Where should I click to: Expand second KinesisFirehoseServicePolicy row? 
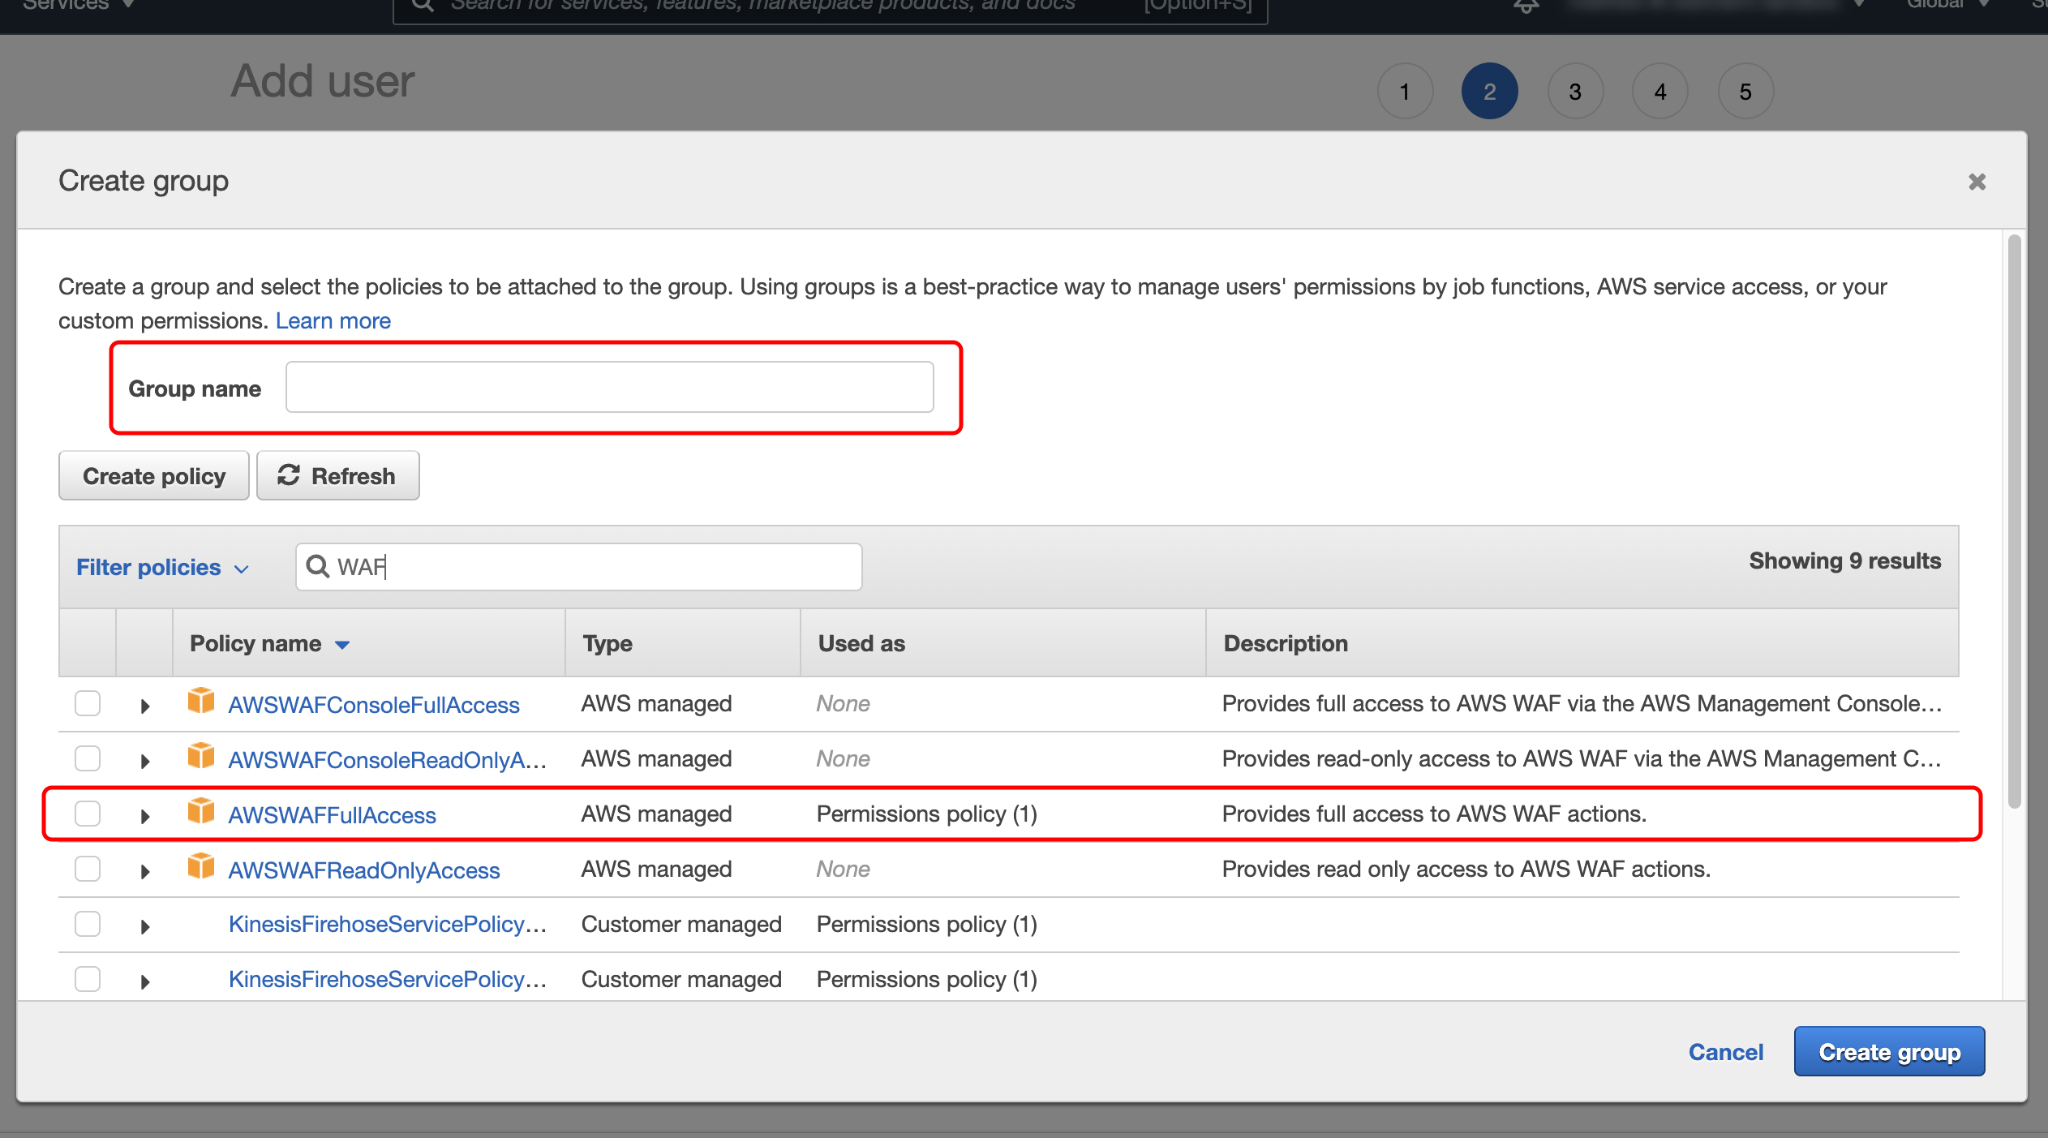point(145,982)
